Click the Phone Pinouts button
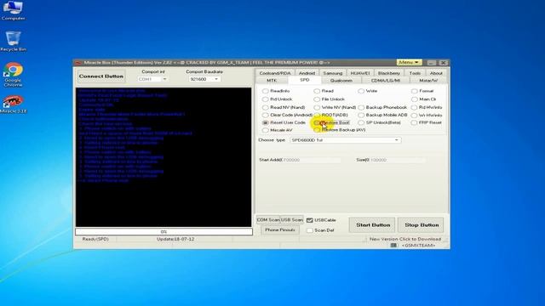The width and height of the screenshot is (545, 306). click(x=280, y=229)
